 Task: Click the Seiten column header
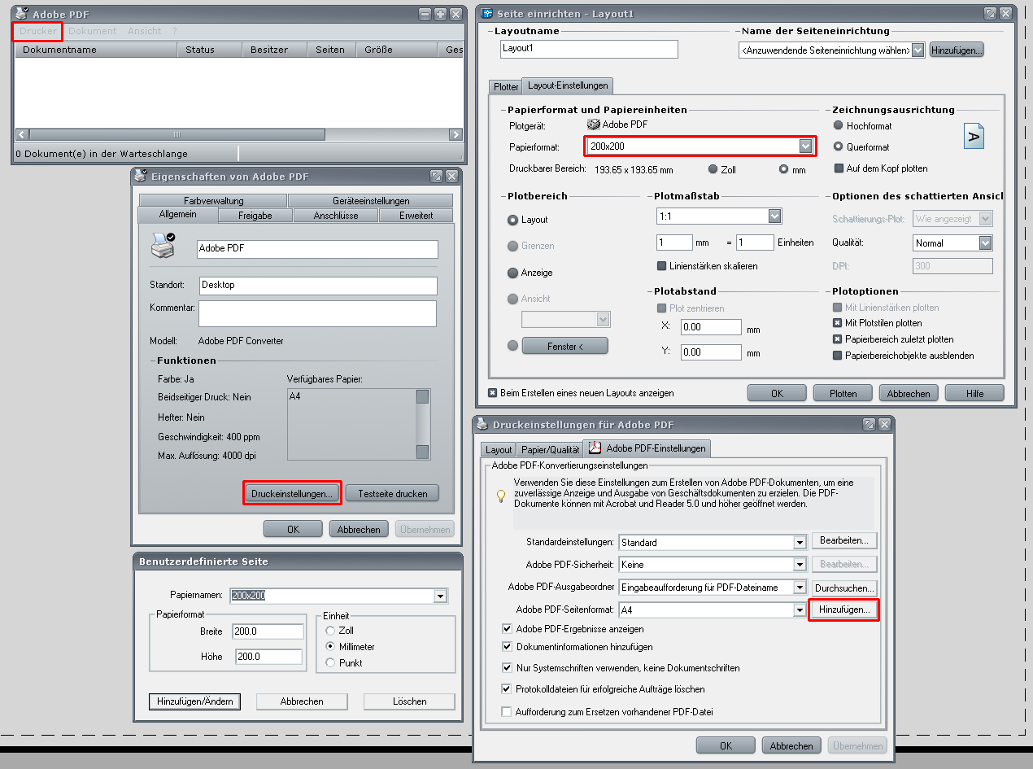[x=331, y=50]
